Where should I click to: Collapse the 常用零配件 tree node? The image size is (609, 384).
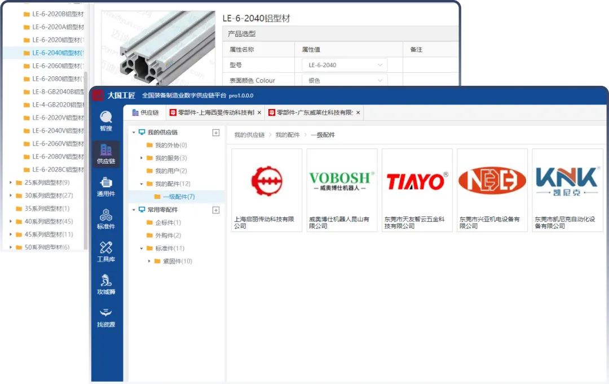pyautogui.click(x=134, y=210)
